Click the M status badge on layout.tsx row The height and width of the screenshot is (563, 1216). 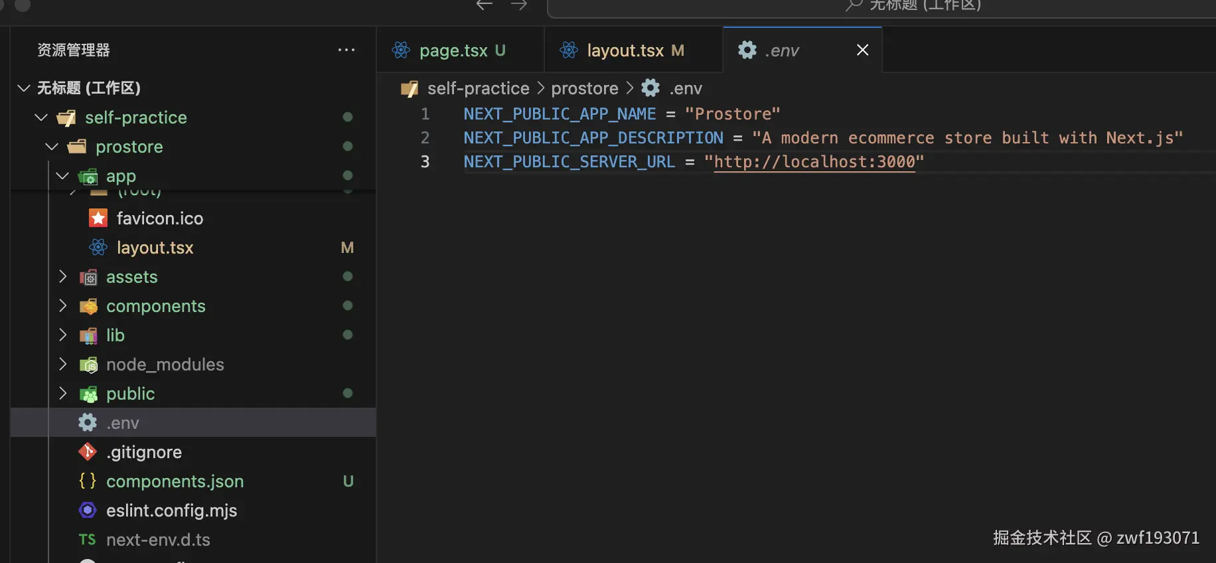coord(347,248)
